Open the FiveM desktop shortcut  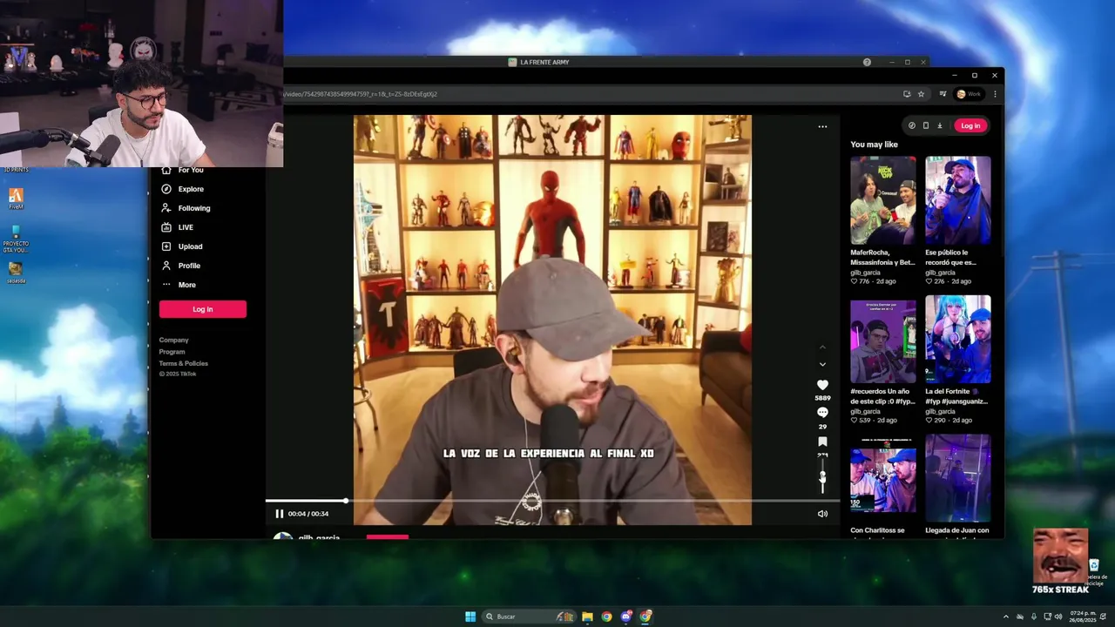(x=16, y=198)
